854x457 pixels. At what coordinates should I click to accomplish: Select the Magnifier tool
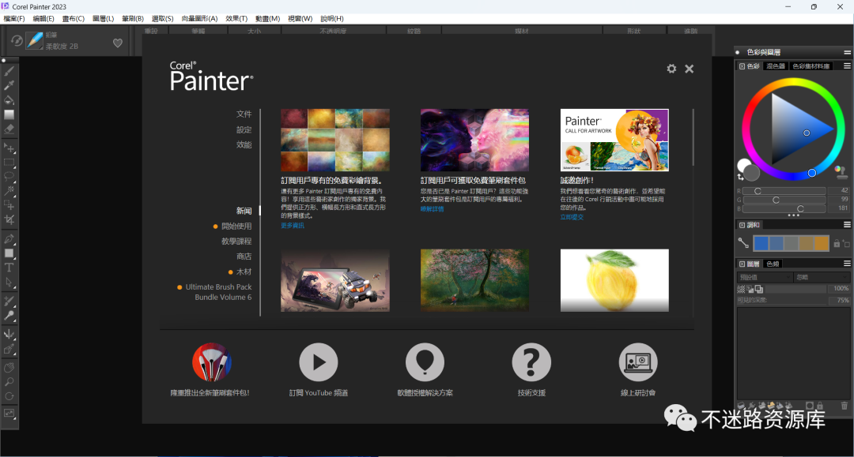click(x=9, y=382)
